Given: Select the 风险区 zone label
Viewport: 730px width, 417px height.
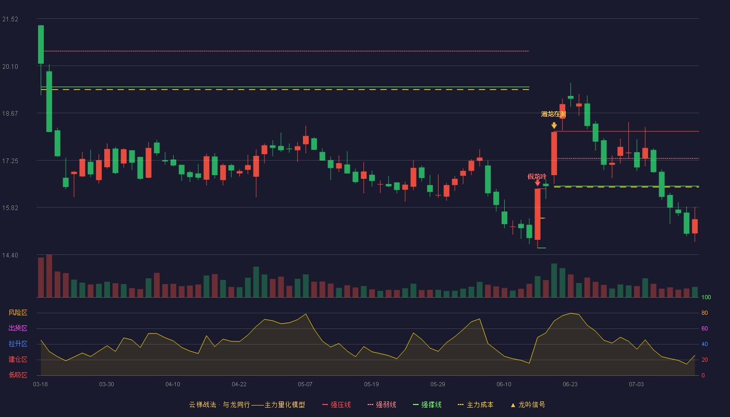Looking at the screenshot, I should click(18, 313).
